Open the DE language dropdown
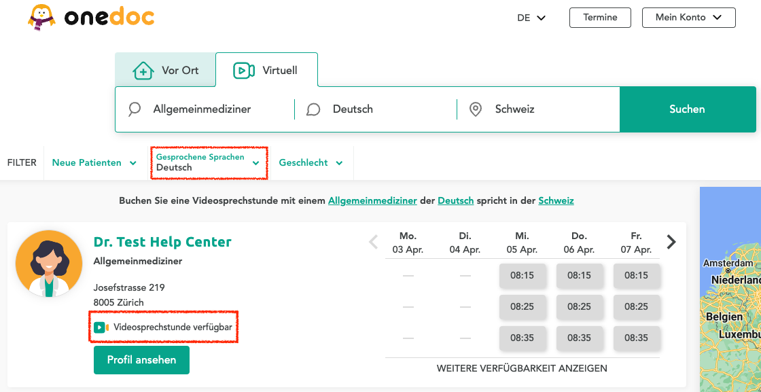 [x=531, y=18]
